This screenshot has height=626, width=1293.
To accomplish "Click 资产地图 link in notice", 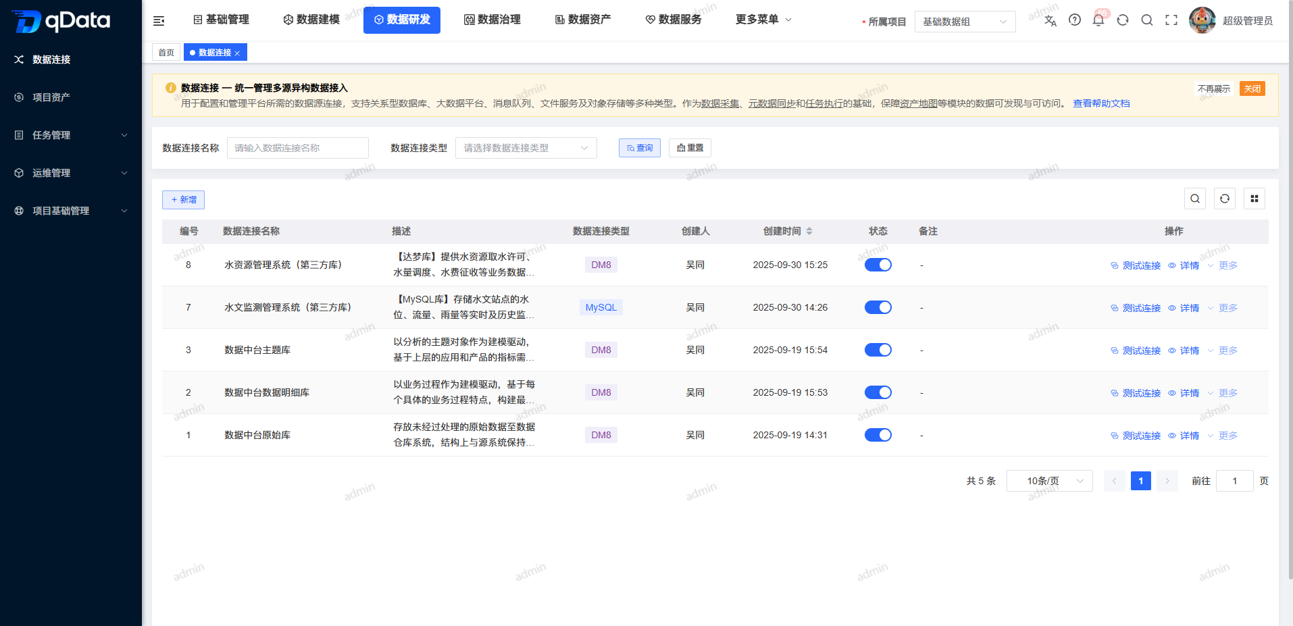I will click(x=918, y=103).
